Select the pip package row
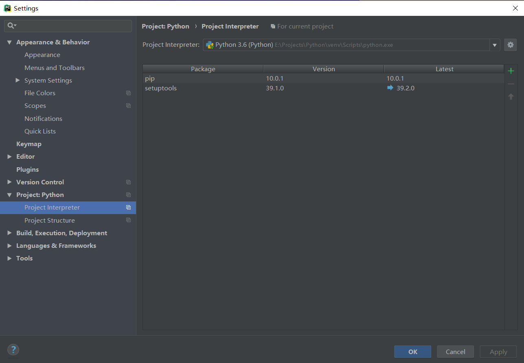524x363 pixels. (323, 79)
